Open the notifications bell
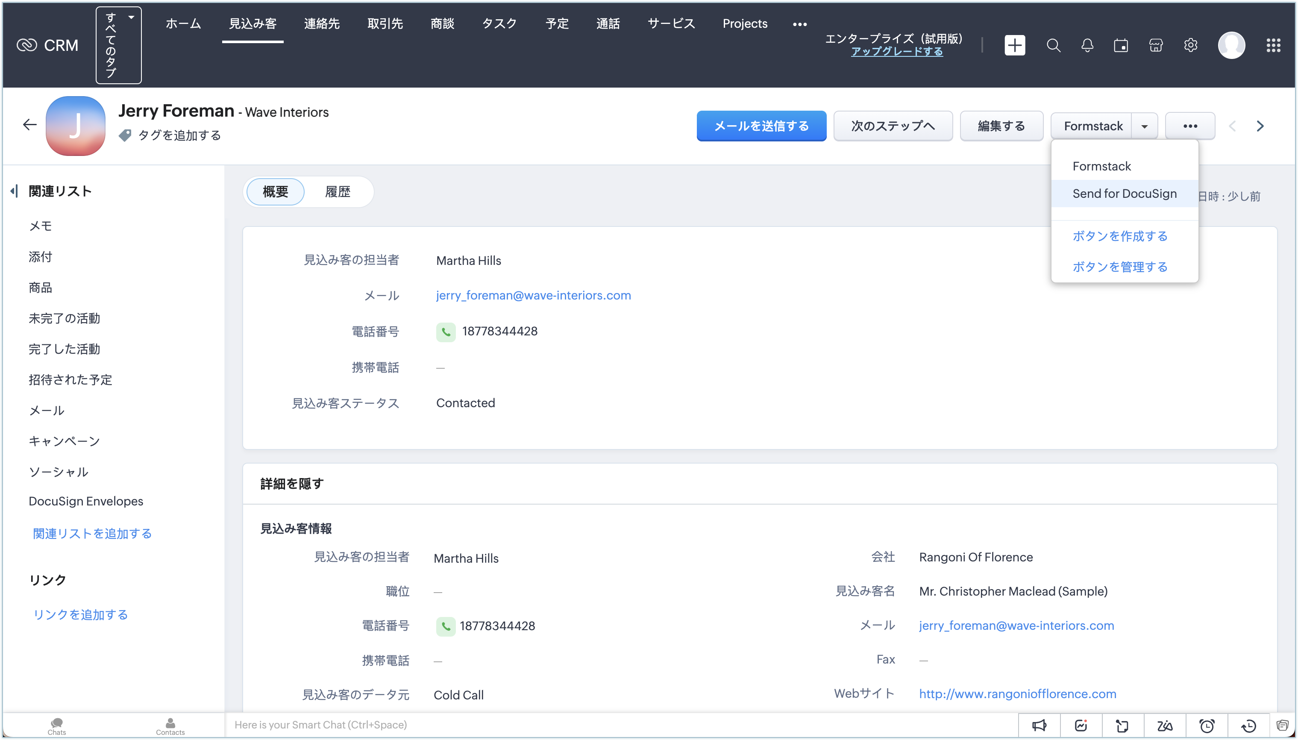This screenshot has height=740, width=1298. [x=1087, y=45]
